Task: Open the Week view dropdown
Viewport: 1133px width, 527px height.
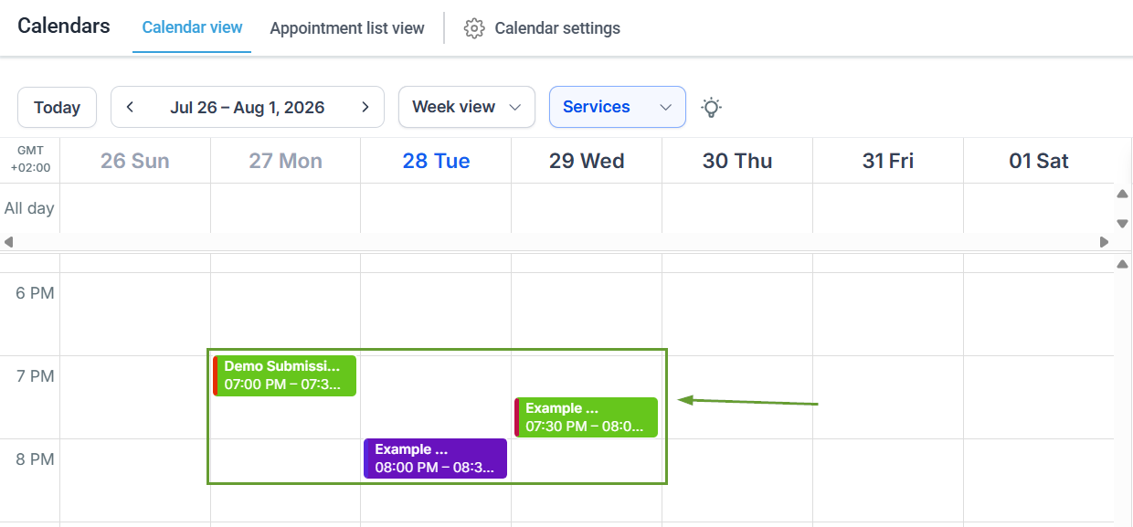Action: click(x=467, y=107)
